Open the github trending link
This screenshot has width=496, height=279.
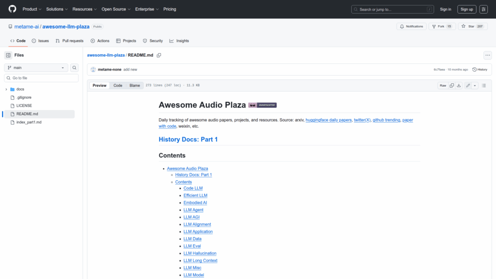coord(386,120)
